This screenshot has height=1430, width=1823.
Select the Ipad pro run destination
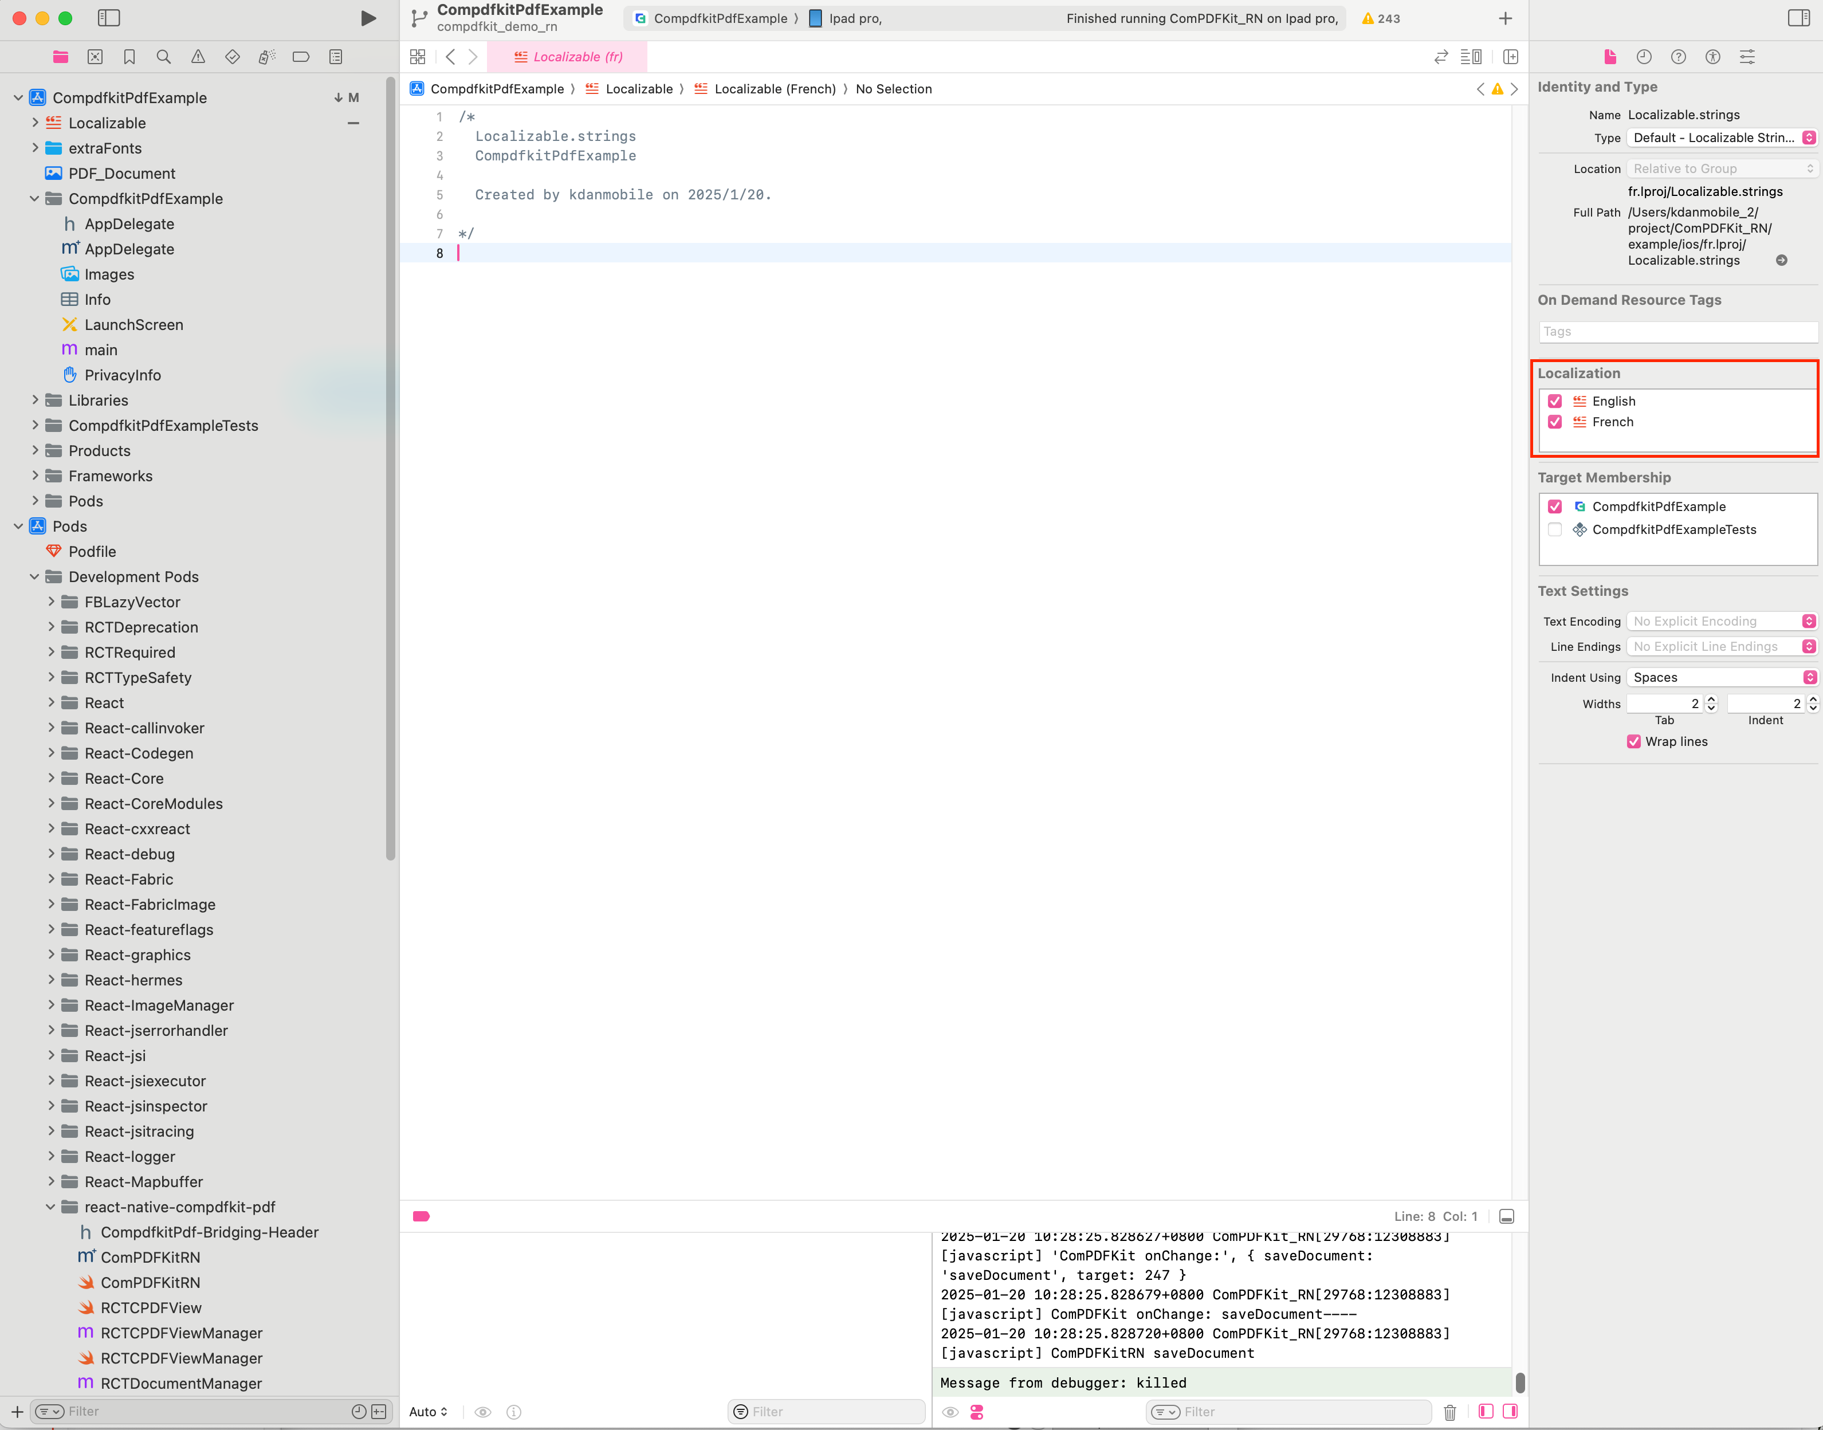point(846,18)
